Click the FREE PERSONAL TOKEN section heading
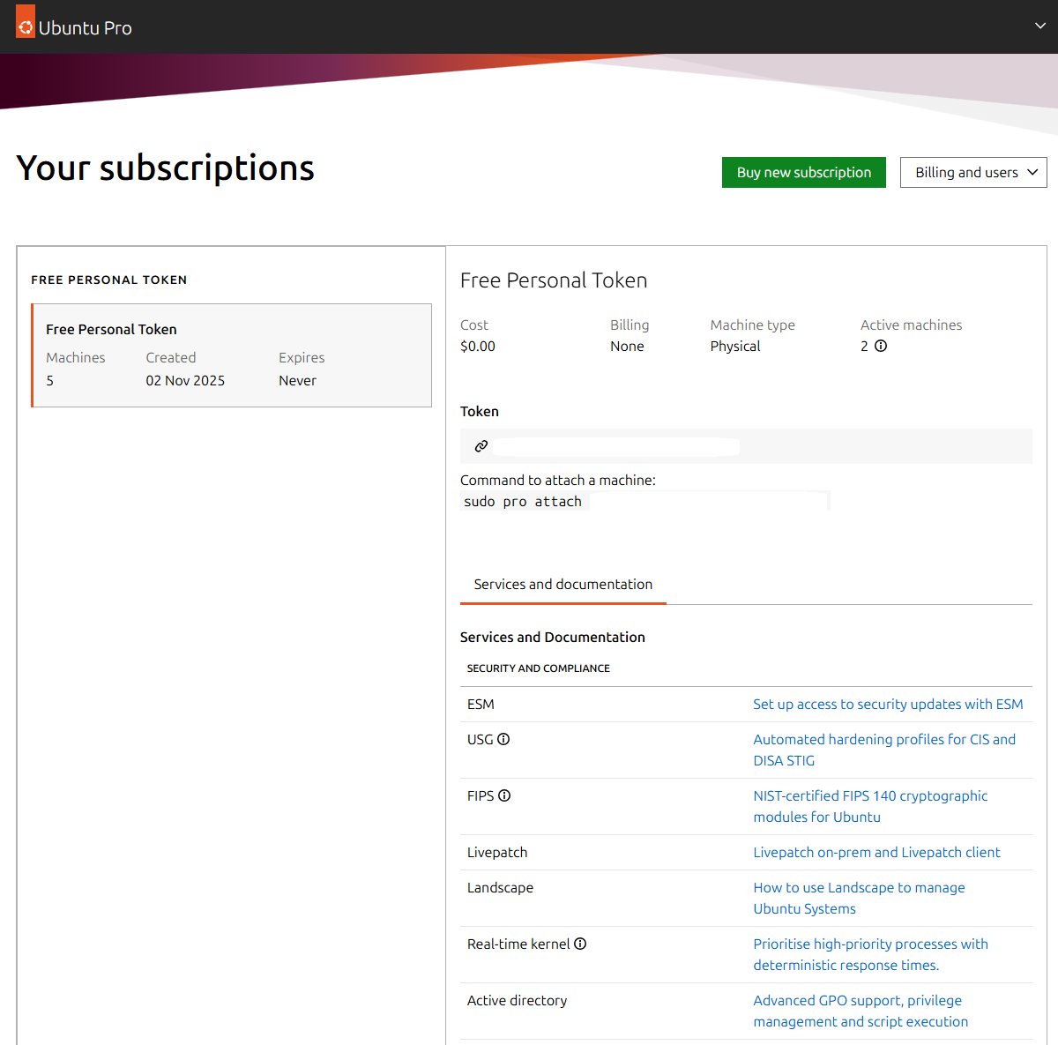1058x1045 pixels. click(109, 280)
